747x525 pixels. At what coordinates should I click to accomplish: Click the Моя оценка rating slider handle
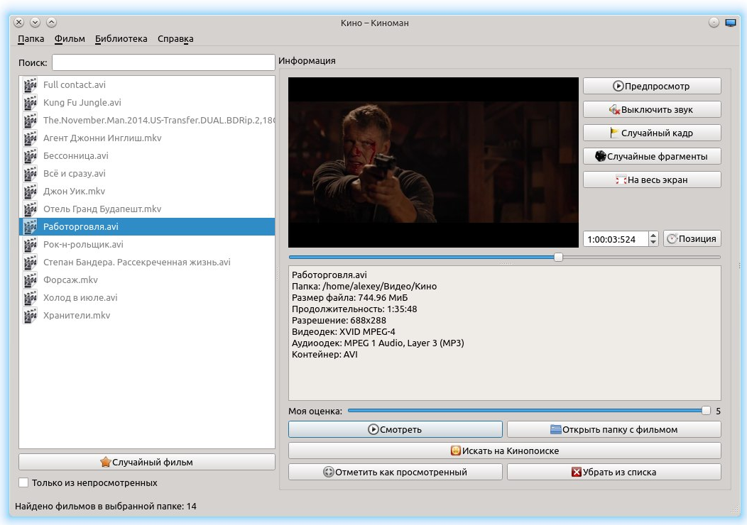[x=706, y=410]
